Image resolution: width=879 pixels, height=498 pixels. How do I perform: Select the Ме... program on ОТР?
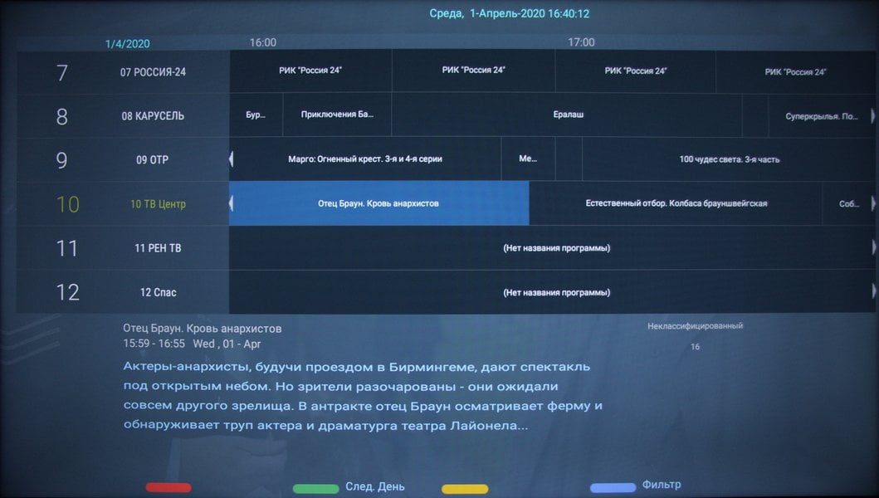(528, 159)
